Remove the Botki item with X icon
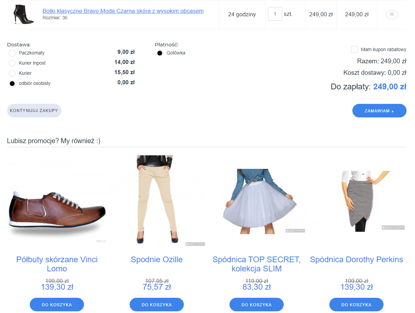The width and height of the screenshot is (415, 313). (x=392, y=15)
